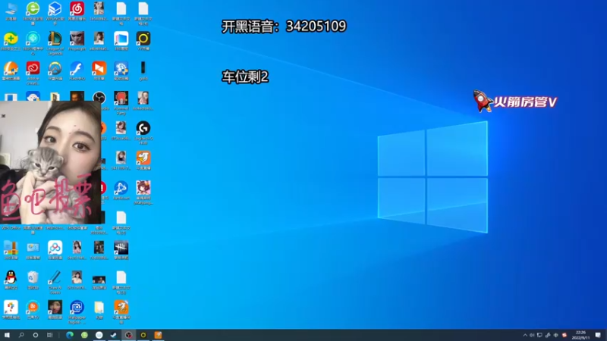Switch to Steam on taskbar
This screenshot has width=607, height=341.
(113, 335)
